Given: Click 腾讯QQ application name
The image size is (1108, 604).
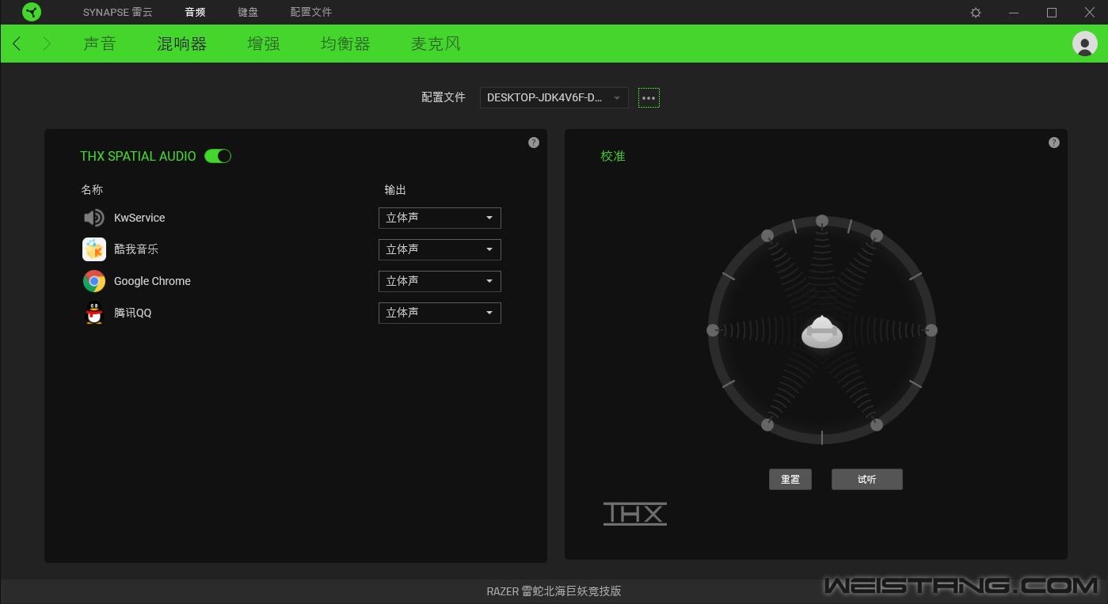Looking at the screenshot, I should [x=132, y=313].
